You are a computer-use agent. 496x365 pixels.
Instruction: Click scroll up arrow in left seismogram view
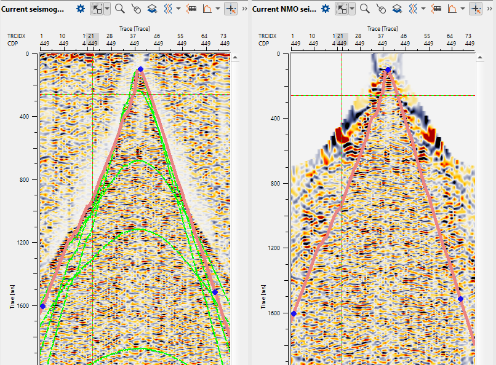click(235, 57)
